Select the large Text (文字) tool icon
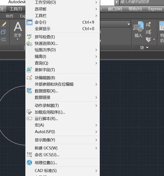This screenshot has height=176, width=164. pyautogui.click(x=18, y=27)
